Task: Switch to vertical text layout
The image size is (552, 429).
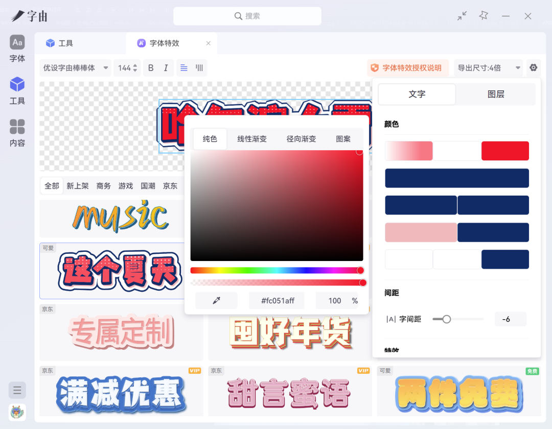Action: [199, 68]
